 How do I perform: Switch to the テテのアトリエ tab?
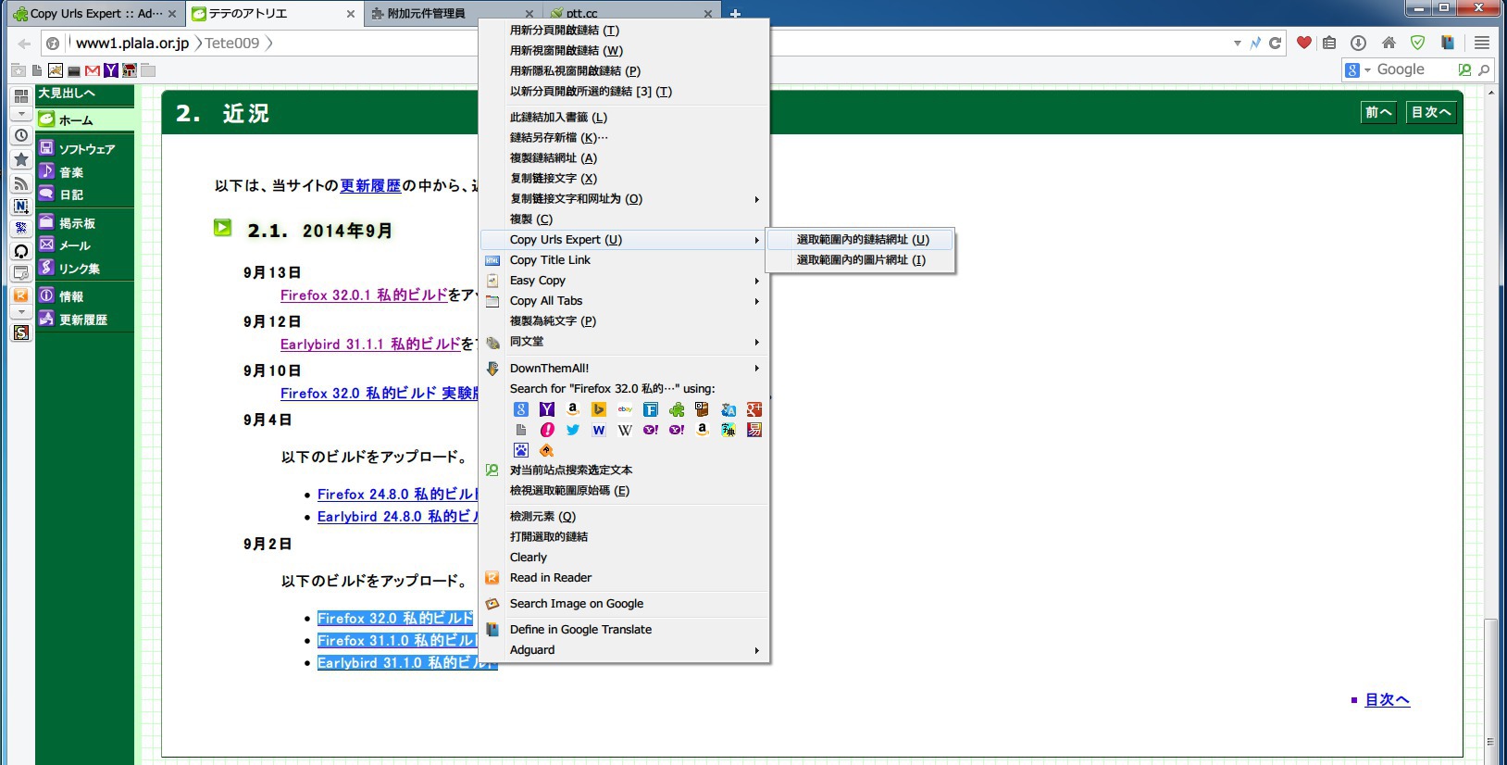point(273,14)
